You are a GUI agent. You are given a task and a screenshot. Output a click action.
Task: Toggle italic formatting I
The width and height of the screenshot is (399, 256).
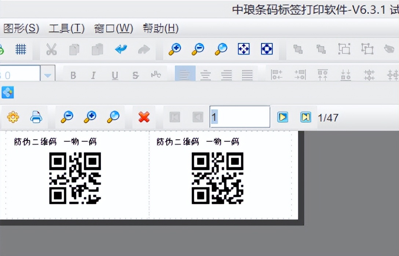[94, 75]
